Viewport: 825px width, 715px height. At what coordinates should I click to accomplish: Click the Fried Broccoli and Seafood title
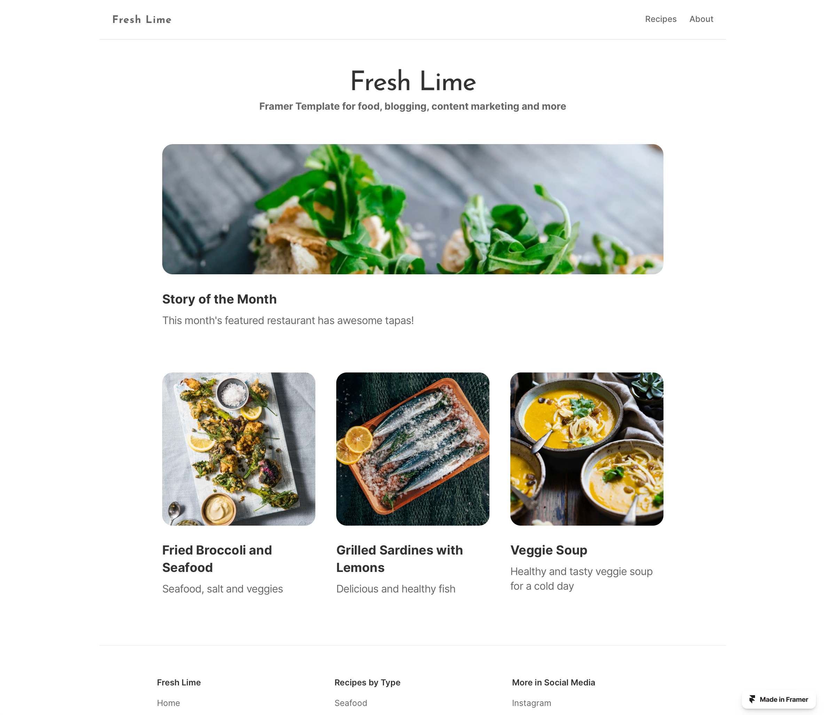pos(217,559)
